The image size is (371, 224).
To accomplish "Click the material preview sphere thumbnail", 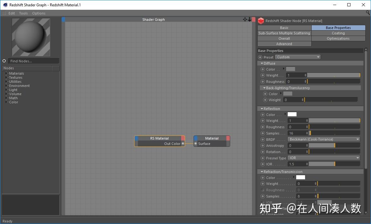I will 31,37.
